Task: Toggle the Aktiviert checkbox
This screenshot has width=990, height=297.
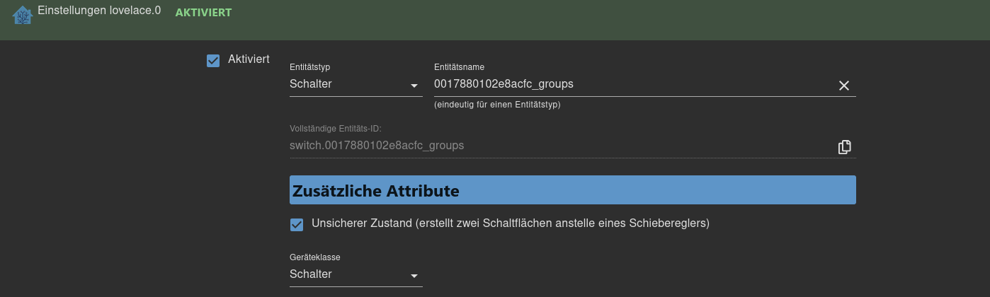Action: 213,61
